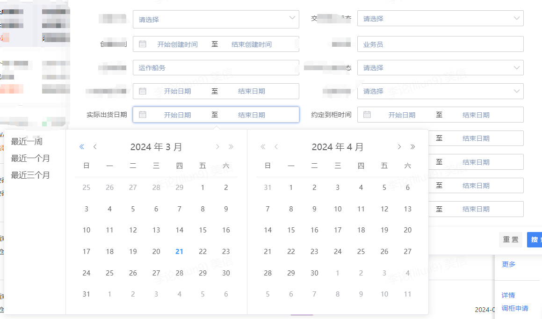Open the top-left 请选择 dropdown

click(216, 19)
